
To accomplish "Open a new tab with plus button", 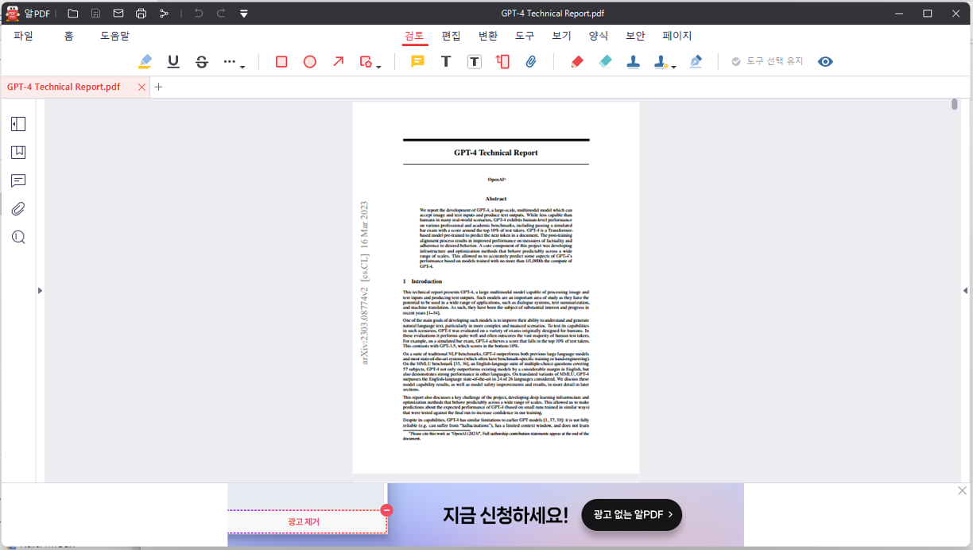I will pyautogui.click(x=158, y=87).
